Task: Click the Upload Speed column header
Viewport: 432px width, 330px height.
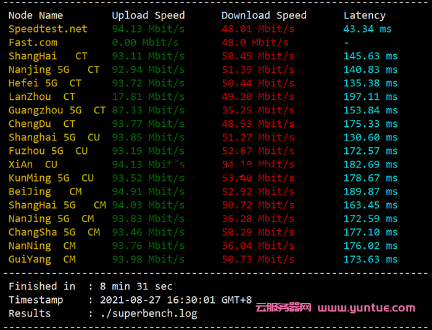Action: (x=148, y=15)
